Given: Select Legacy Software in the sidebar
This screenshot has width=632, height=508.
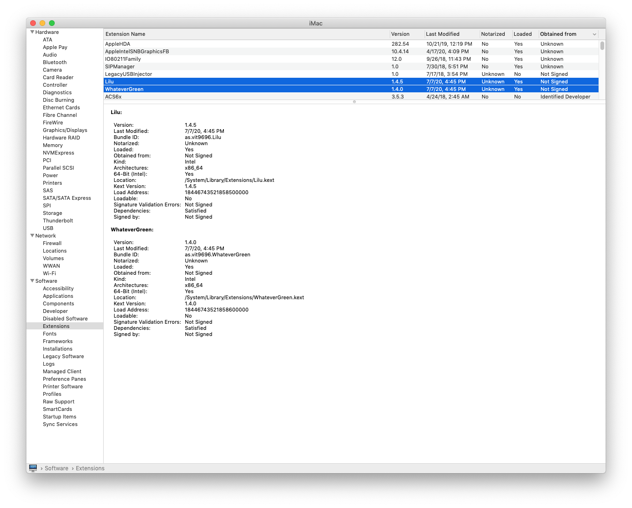Looking at the screenshot, I should [x=63, y=356].
